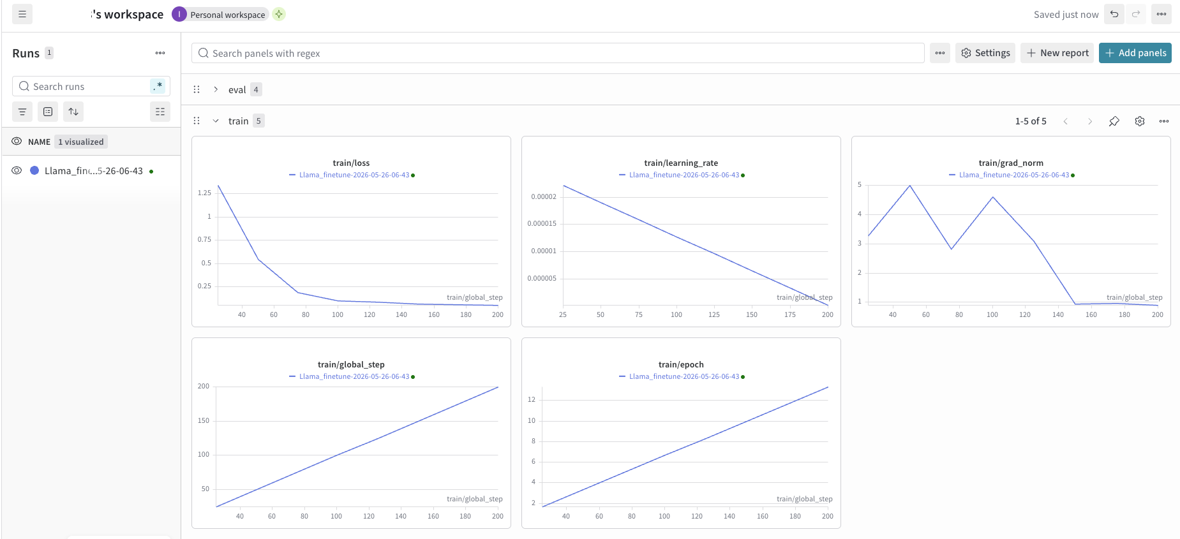1180x539 pixels.
Task: Expand the runs table view
Action: point(160,112)
